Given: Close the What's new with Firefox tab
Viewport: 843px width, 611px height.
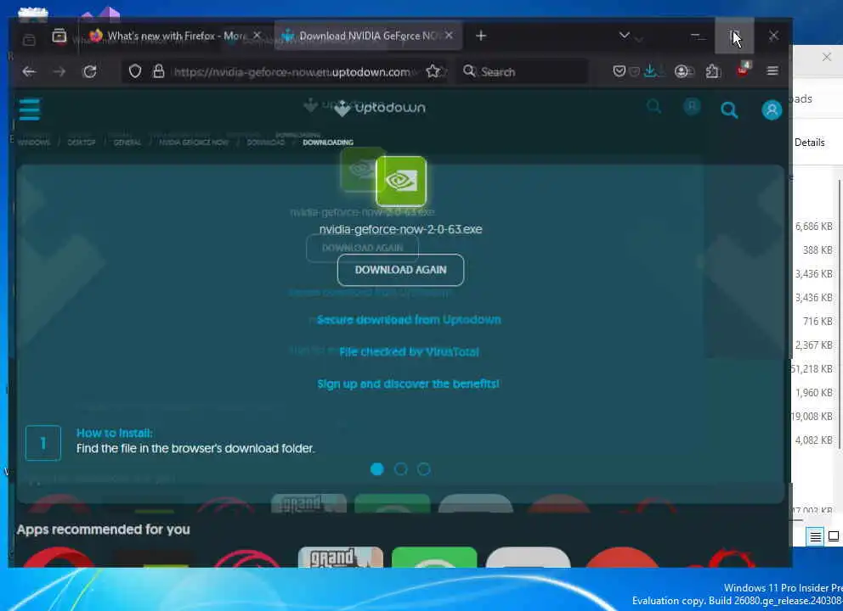Looking at the screenshot, I should [x=257, y=36].
